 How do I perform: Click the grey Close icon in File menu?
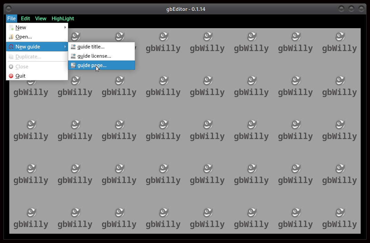(x=11, y=67)
